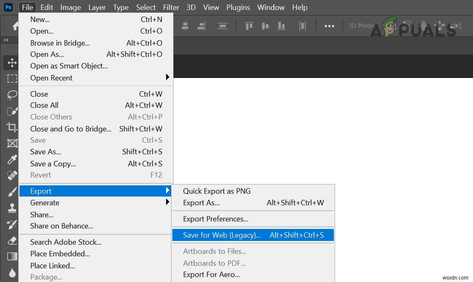473x282 pixels.
Task: Click the align top edges icon
Action: pyautogui.click(x=249, y=26)
